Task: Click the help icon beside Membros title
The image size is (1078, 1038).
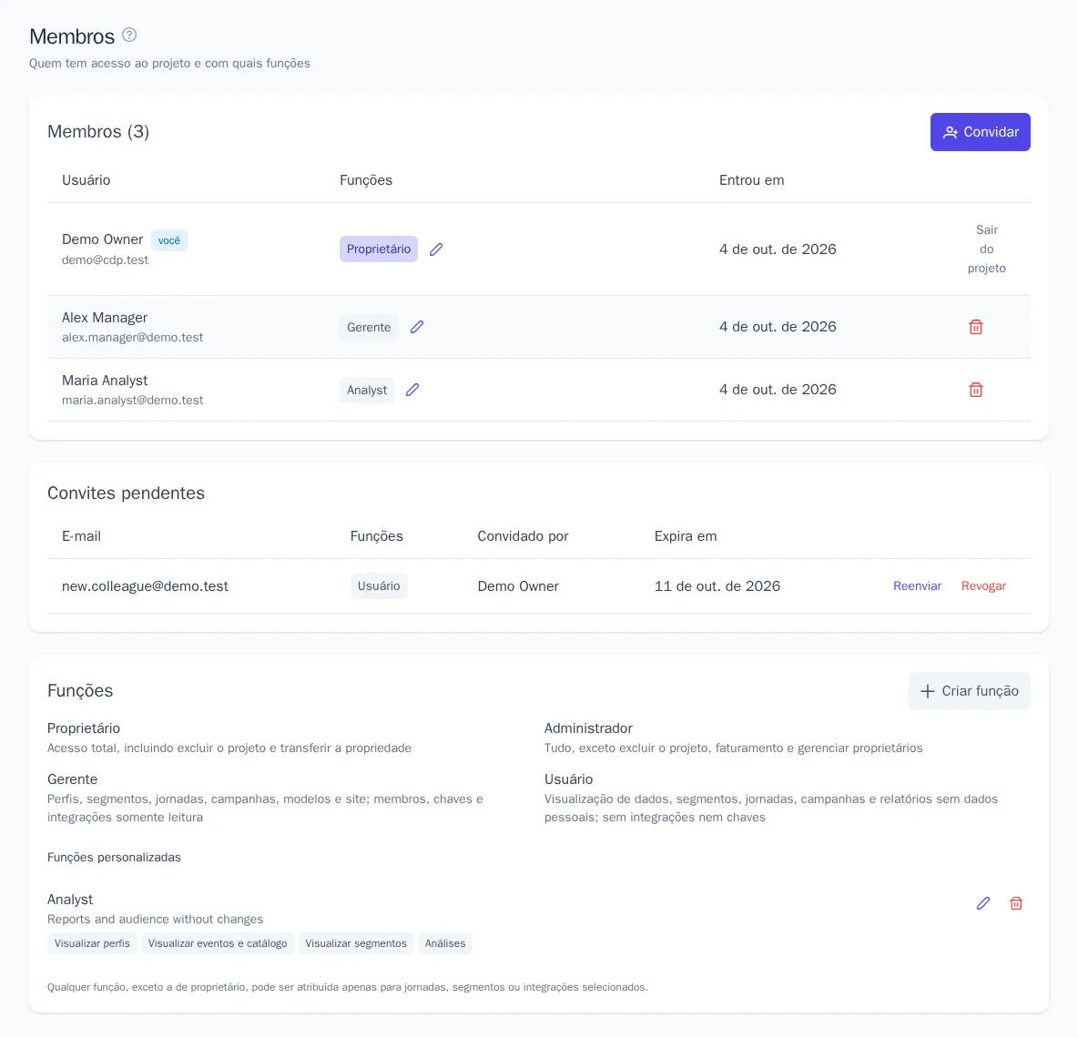Action: click(129, 36)
